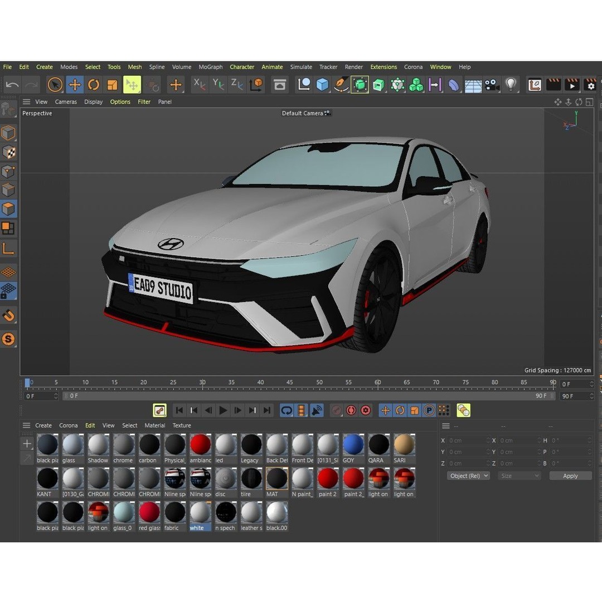The height and width of the screenshot is (602, 602).
Task: Click the X position 0 cm field
Action: 468,441
